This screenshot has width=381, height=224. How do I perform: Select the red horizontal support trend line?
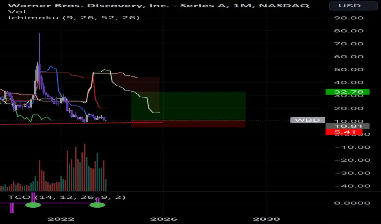pyautogui.click(x=81, y=123)
